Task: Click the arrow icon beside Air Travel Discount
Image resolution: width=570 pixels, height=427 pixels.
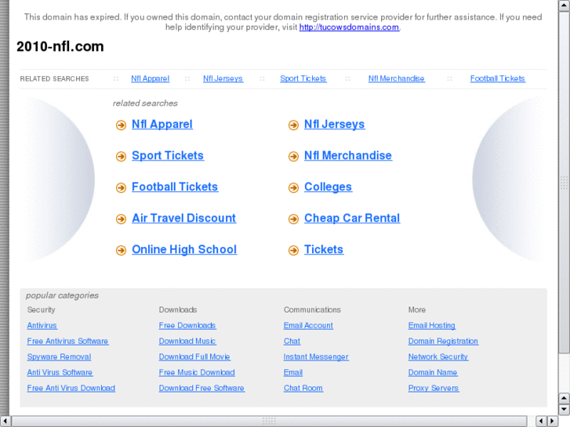Action: [x=121, y=219]
